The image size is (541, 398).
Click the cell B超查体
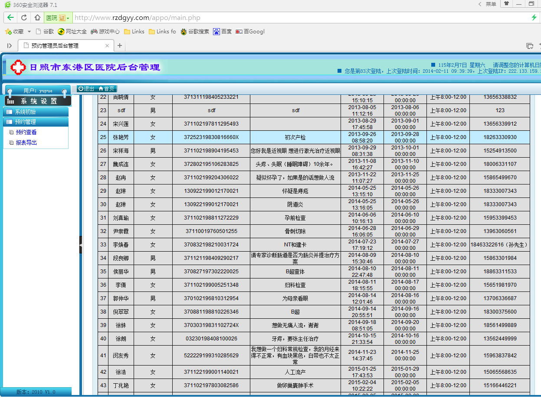tap(295, 272)
